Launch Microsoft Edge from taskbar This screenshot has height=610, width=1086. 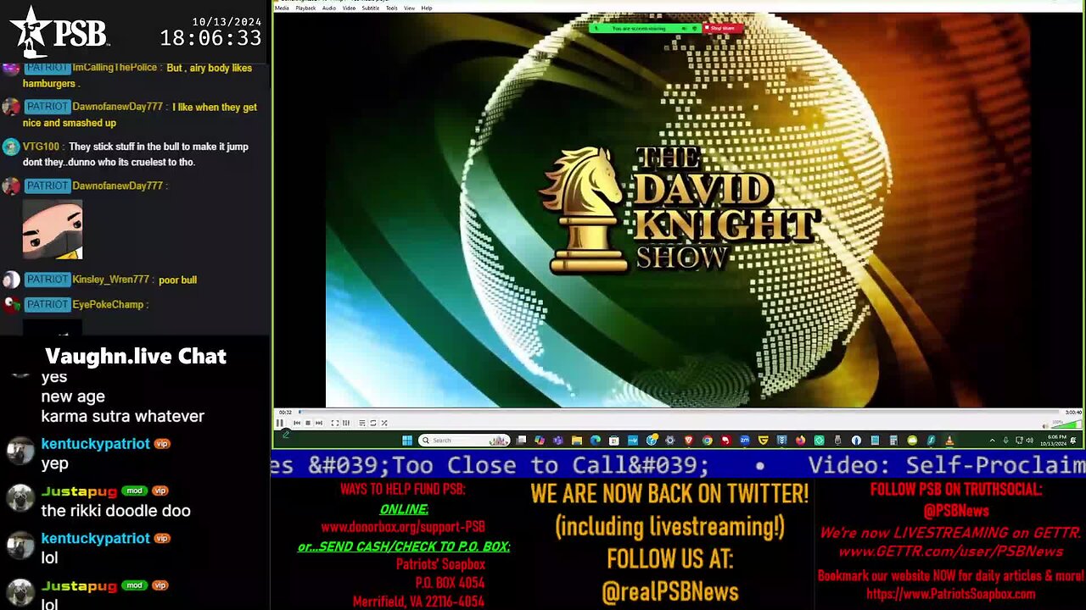point(596,440)
